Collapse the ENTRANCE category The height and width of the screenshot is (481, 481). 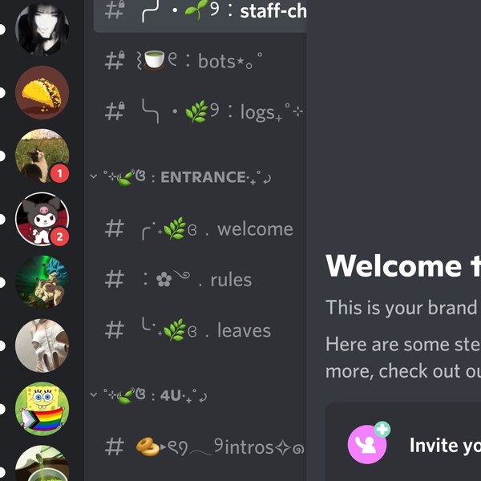(x=93, y=176)
